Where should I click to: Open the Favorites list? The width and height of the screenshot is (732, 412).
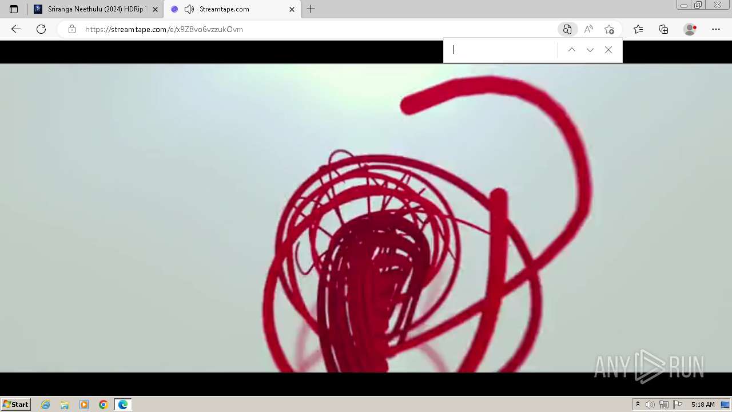[x=638, y=29]
